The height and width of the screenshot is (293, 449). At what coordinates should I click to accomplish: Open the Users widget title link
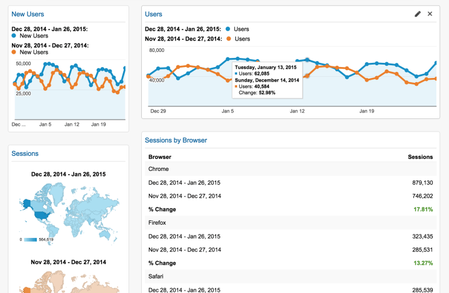pyautogui.click(x=153, y=14)
